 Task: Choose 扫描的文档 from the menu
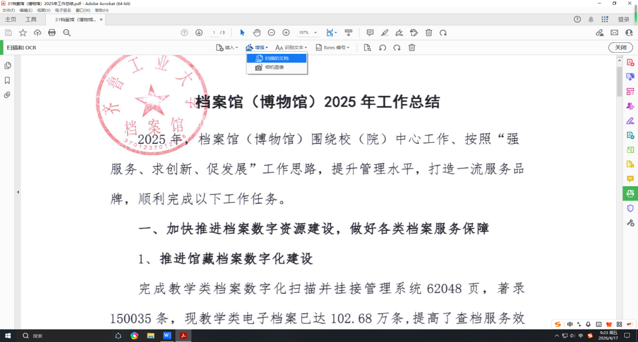tap(277, 58)
